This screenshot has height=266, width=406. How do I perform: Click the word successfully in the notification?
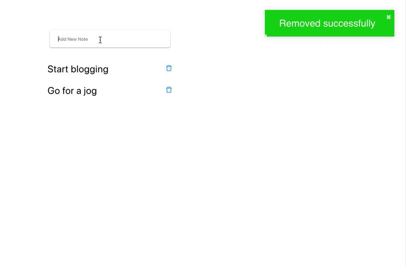349,24
